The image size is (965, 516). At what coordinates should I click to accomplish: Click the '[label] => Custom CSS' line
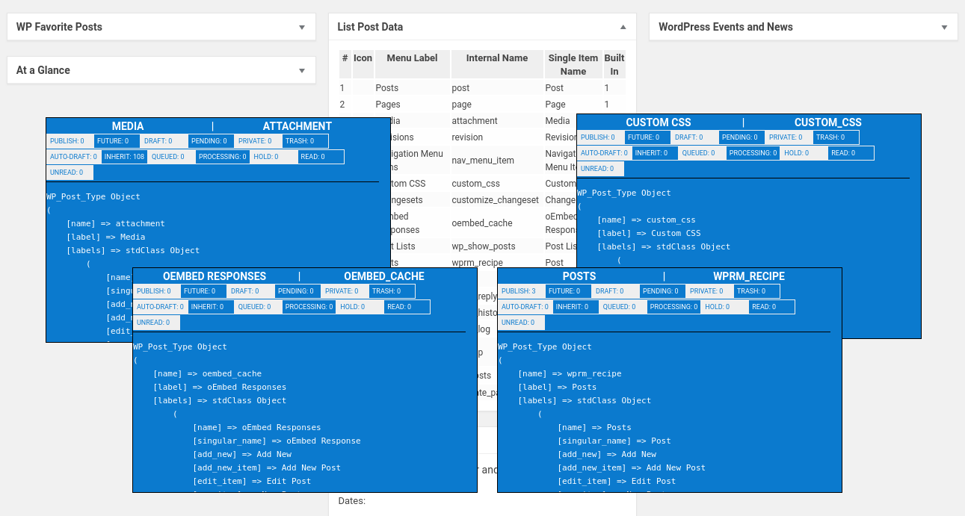click(x=649, y=233)
